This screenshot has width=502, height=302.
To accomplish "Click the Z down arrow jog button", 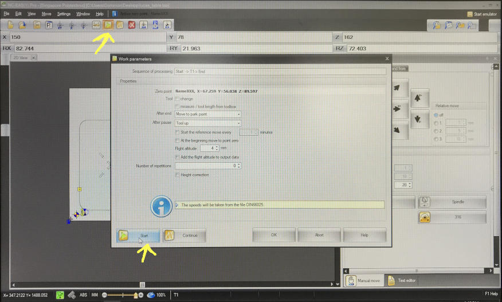I will [419, 119].
